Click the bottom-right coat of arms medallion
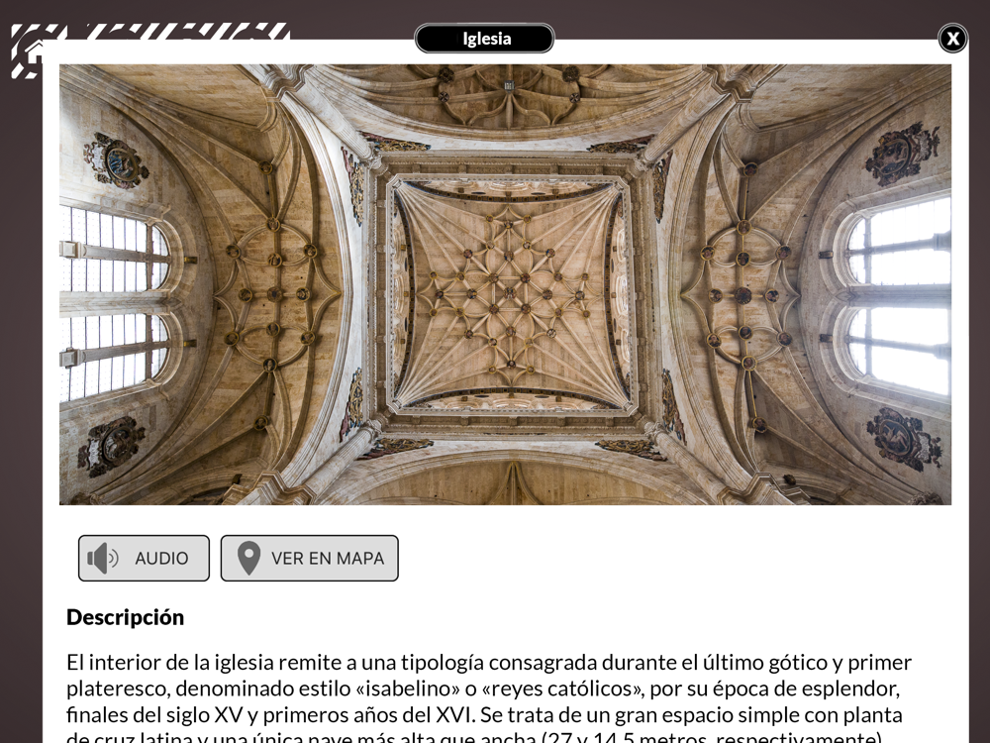 click(x=904, y=439)
